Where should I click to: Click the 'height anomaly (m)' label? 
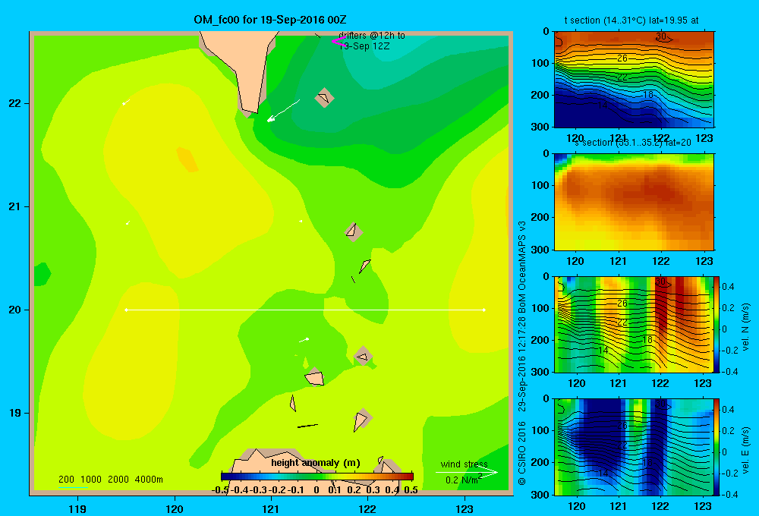point(316,463)
